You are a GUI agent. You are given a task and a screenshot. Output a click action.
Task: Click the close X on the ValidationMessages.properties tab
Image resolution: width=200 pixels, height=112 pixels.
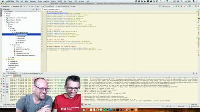[x=61, y=9]
